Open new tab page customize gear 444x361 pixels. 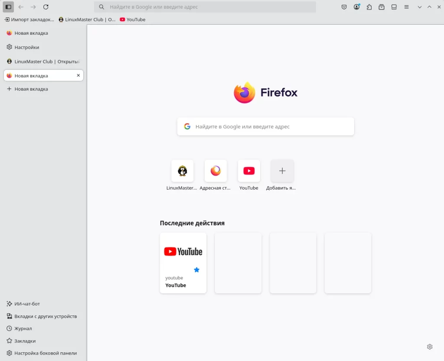pyautogui.click(x=430, y=347)
